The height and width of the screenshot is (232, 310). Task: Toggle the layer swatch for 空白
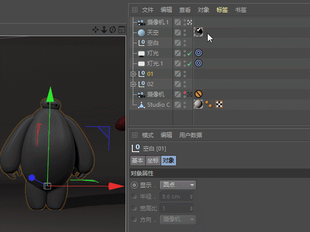coord(178,43)
